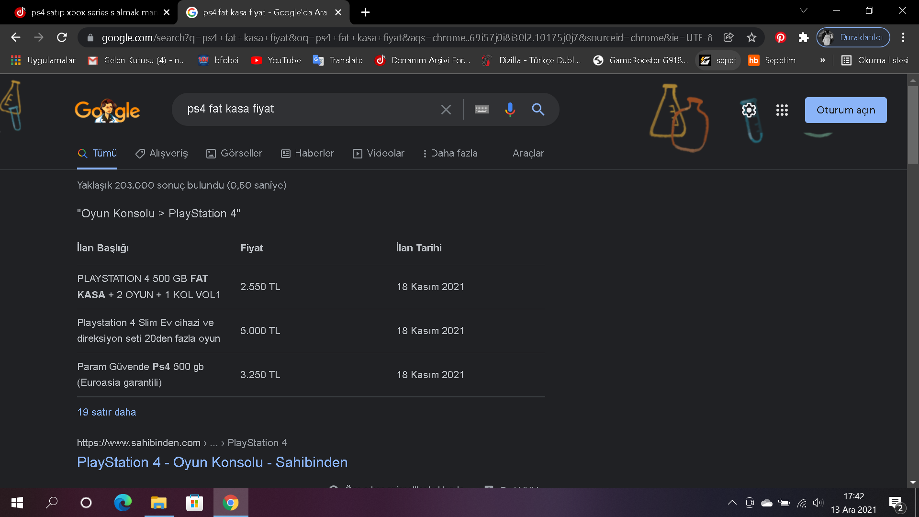Viewport: 919px width, 517px height.
Task: Open the tab search dropdown arrow
Action: point(804,11)
